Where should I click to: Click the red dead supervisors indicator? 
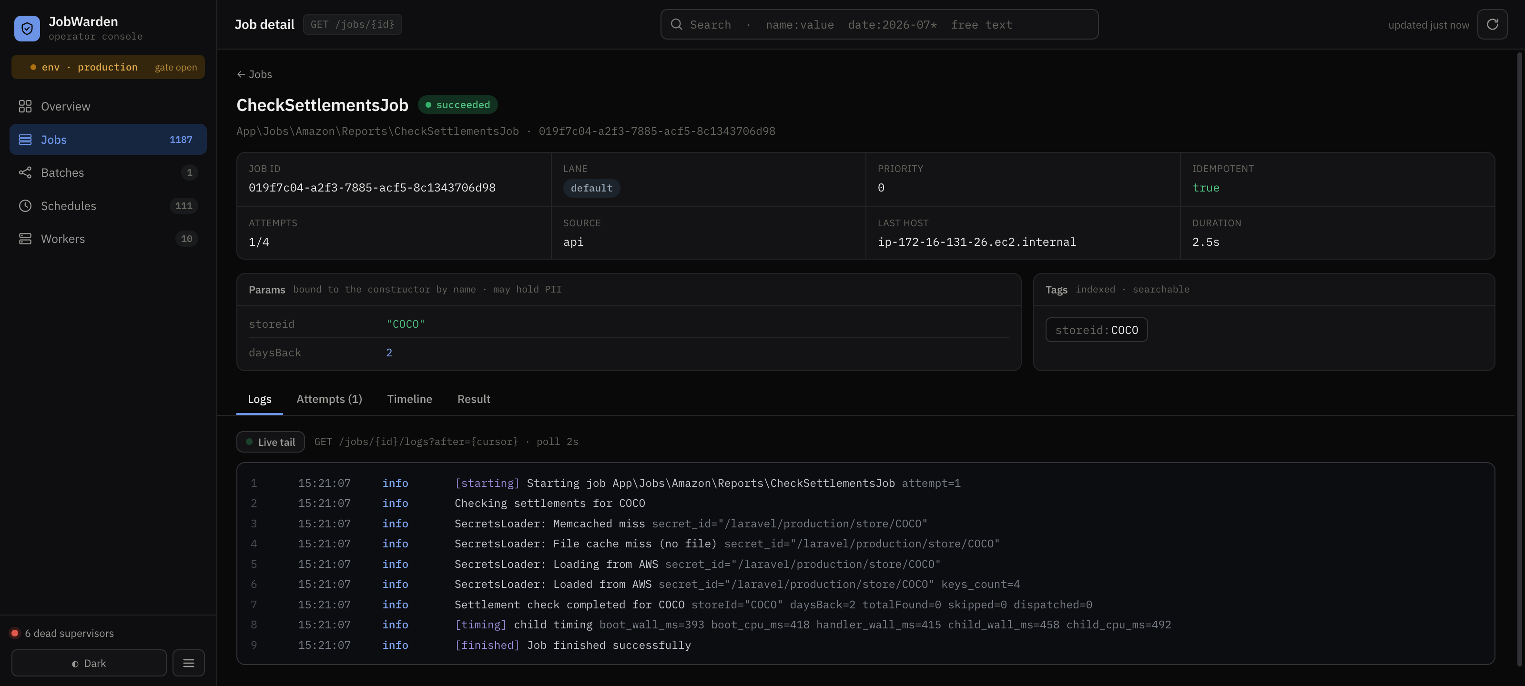[x=15, y=633]
